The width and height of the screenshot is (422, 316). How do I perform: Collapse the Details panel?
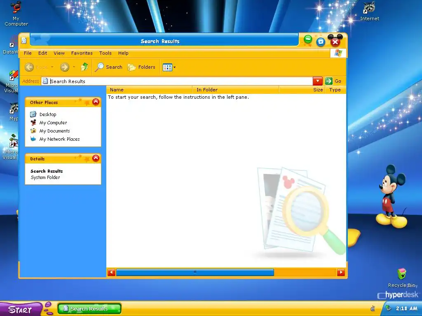[96, 158]
